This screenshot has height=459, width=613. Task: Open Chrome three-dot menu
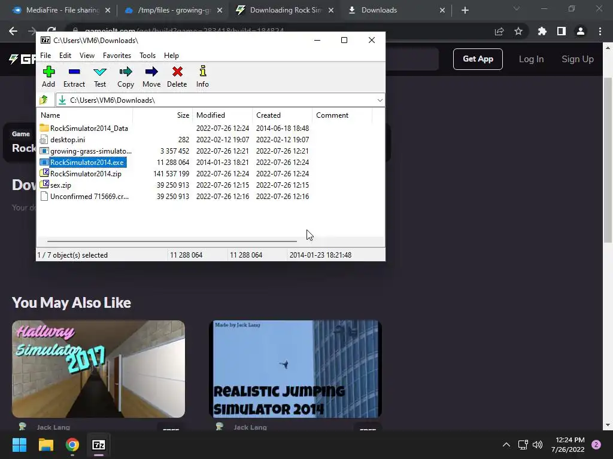coord(600,31)
